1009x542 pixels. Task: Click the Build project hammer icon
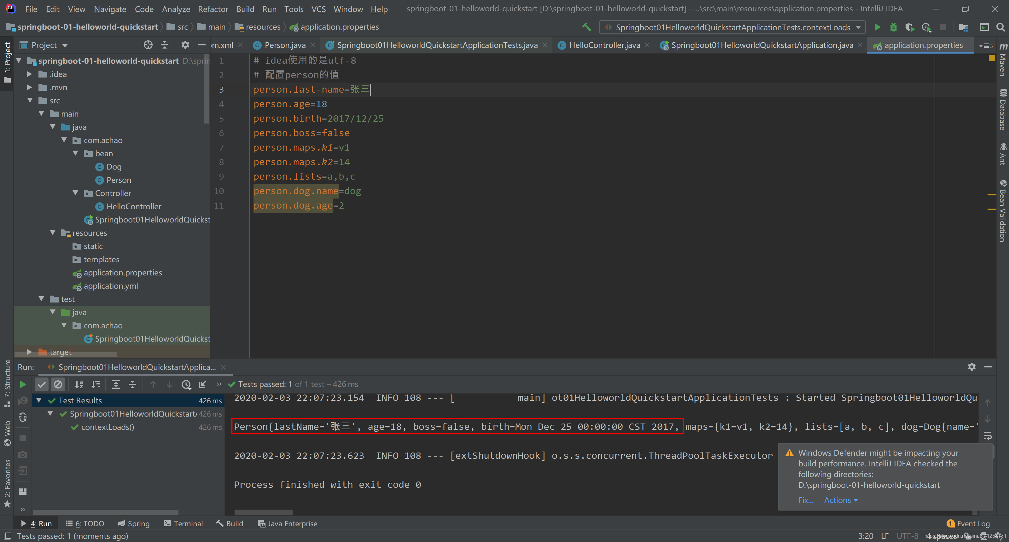(x=586, y=27)
